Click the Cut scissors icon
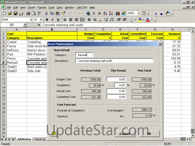 click(x=45, y=13)
